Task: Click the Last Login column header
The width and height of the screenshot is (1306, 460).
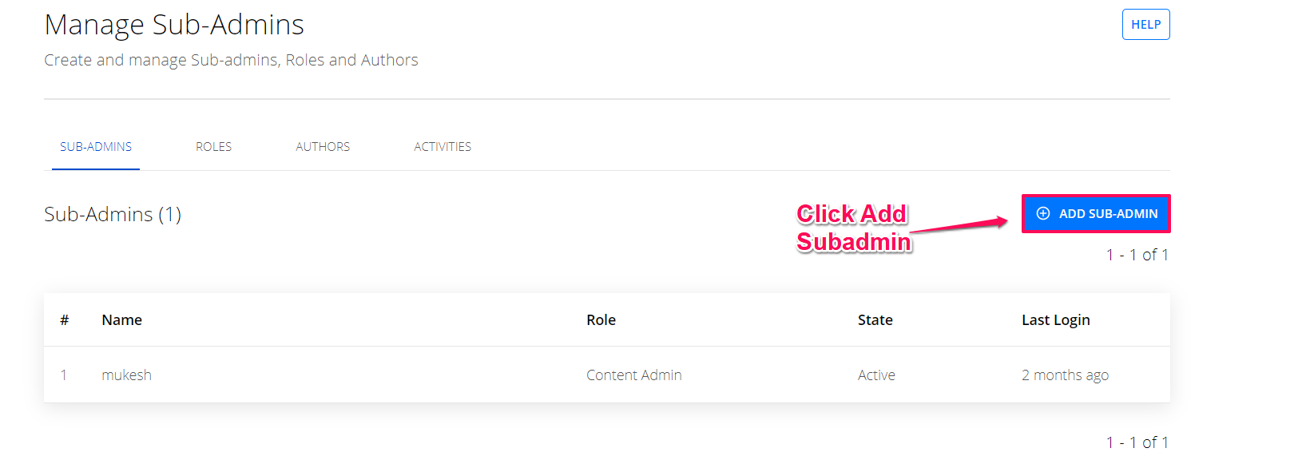Action: 1055,320
